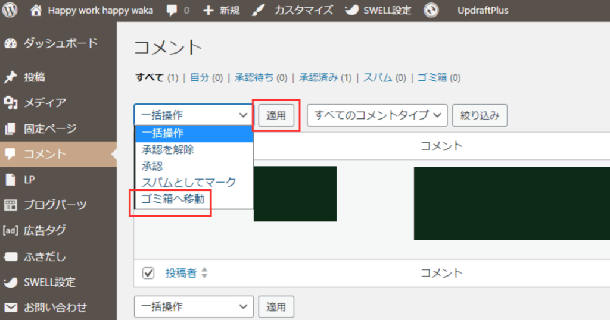Filter comments by 自分
Screen dimensions: 610x320
(x=200, y=78)
